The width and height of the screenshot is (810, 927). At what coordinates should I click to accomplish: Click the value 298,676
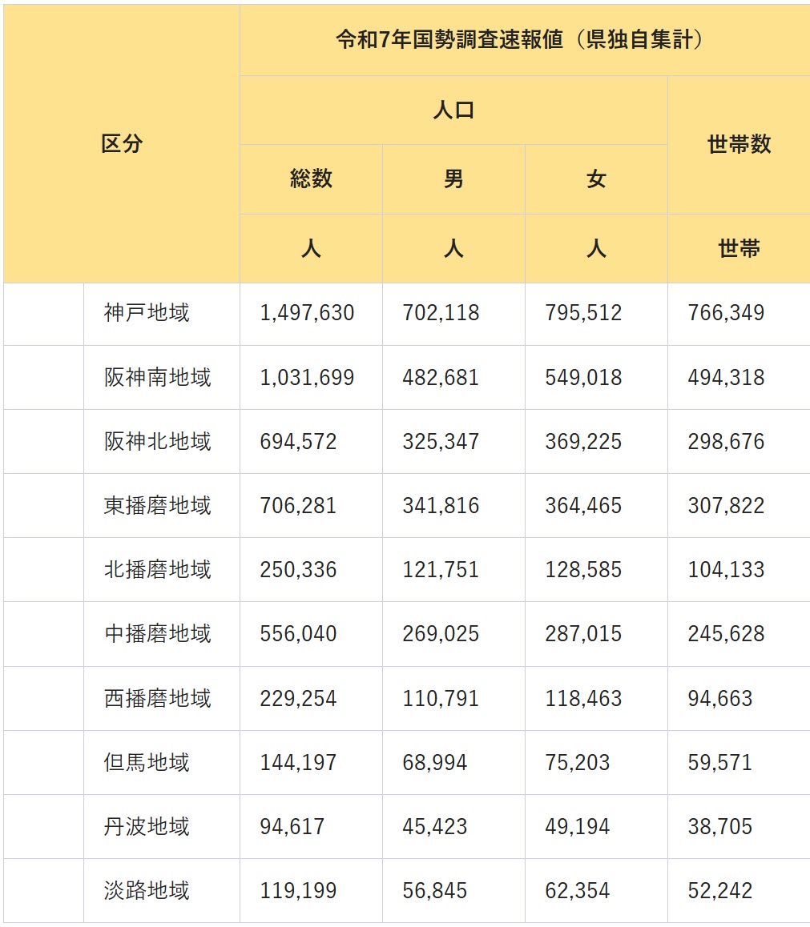[x=726, y=442]
